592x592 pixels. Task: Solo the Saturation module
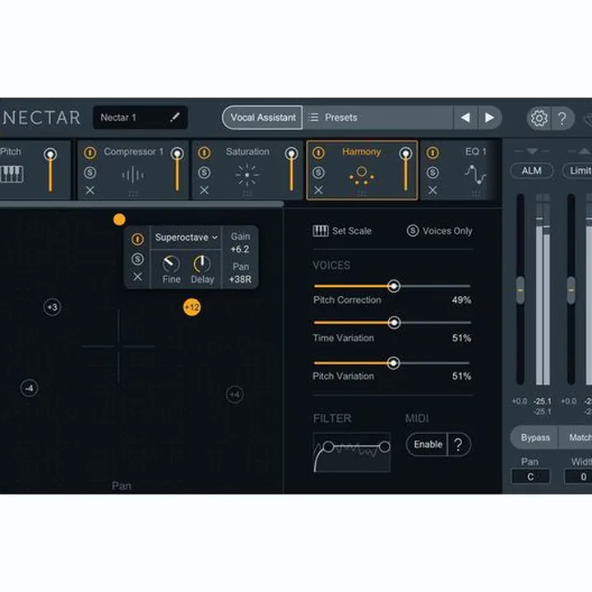(x=204, y=173)
